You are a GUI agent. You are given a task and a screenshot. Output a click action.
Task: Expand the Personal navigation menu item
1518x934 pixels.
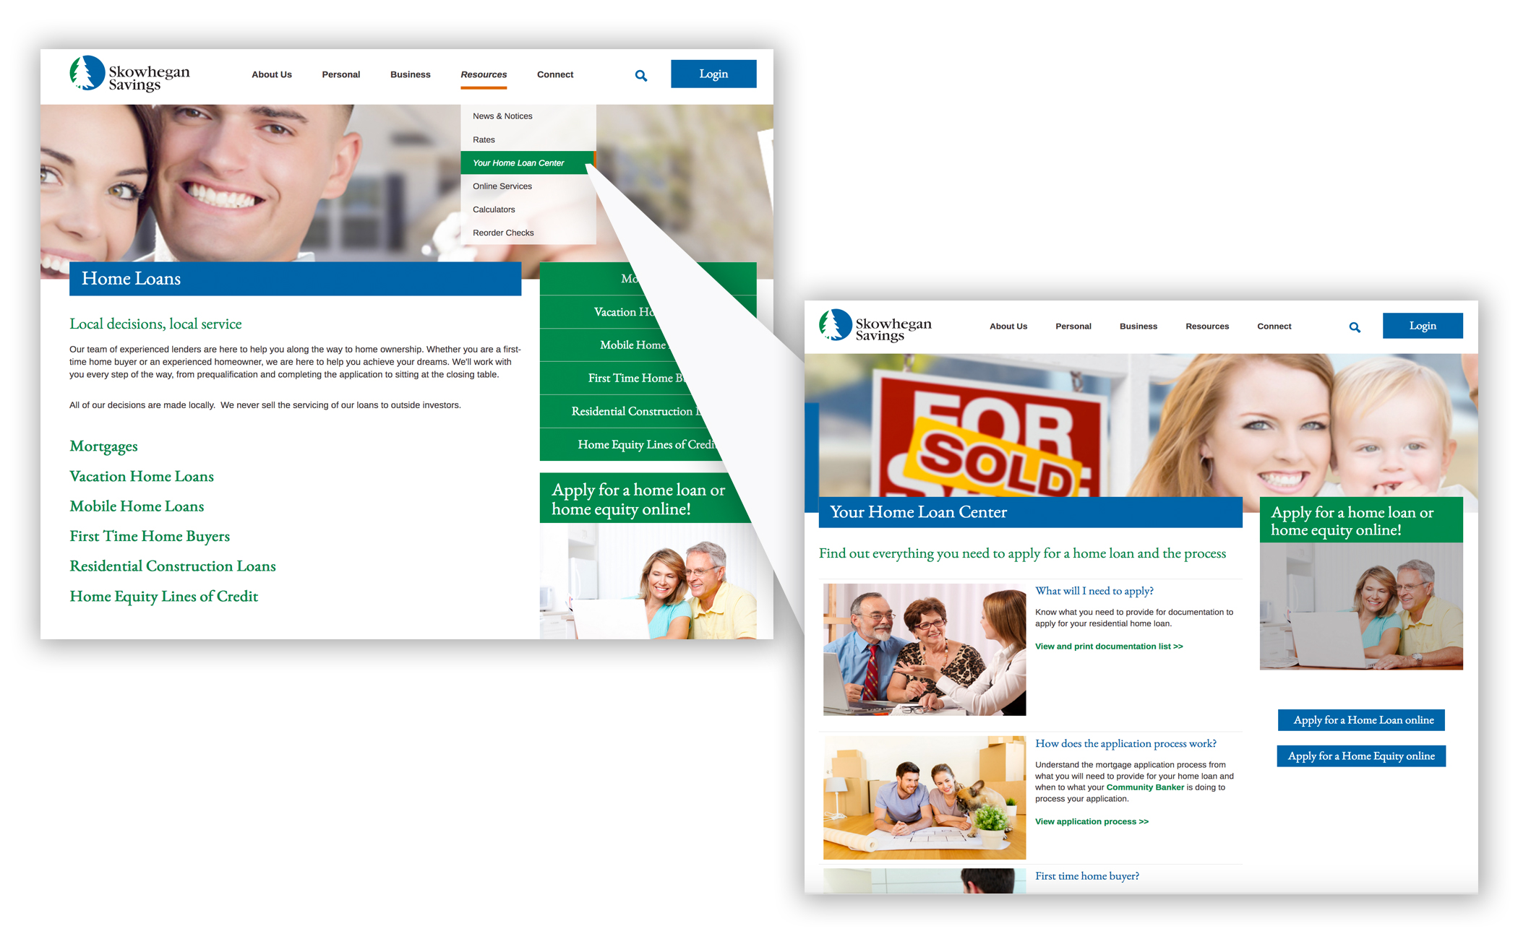(x=343, y=74)
